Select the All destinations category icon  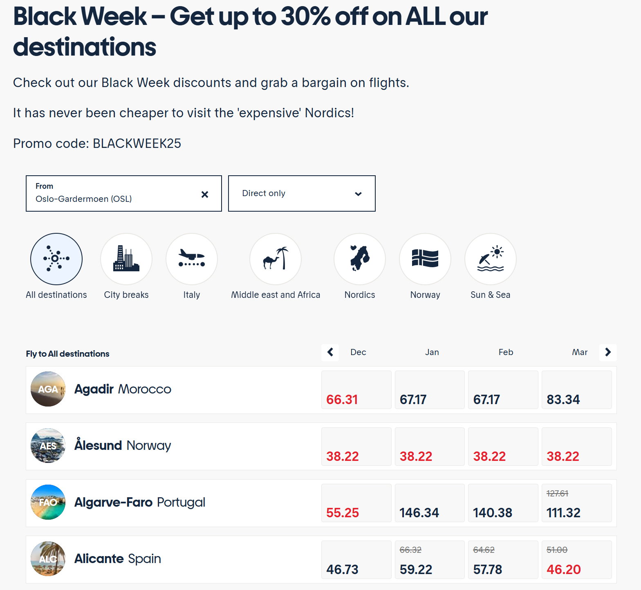(x=56, y=259)
